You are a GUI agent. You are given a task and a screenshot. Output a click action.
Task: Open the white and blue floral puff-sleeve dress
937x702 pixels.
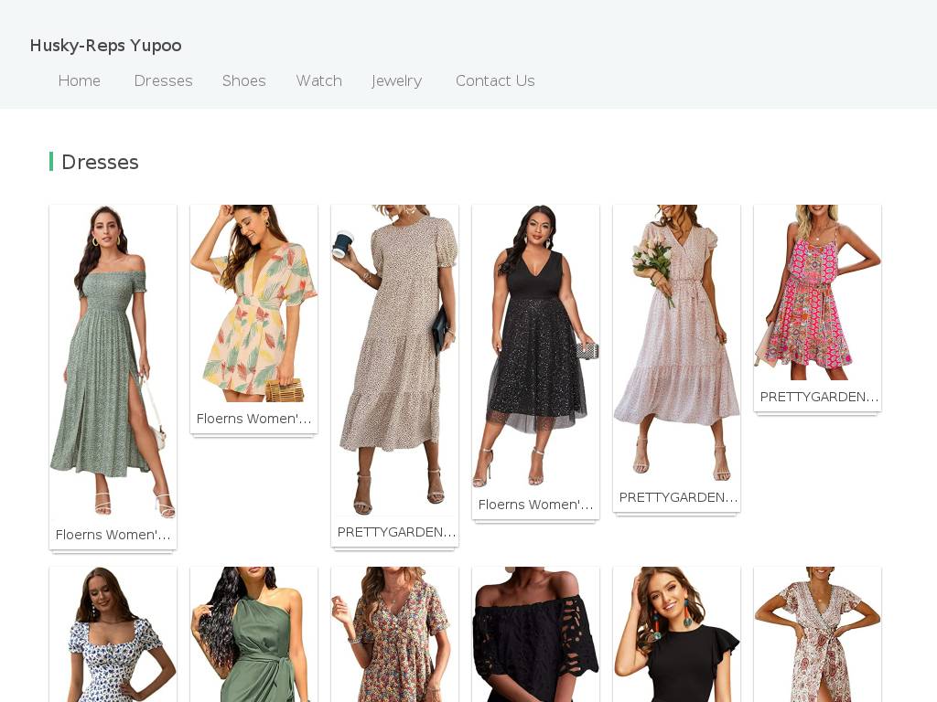click(113, 634)
